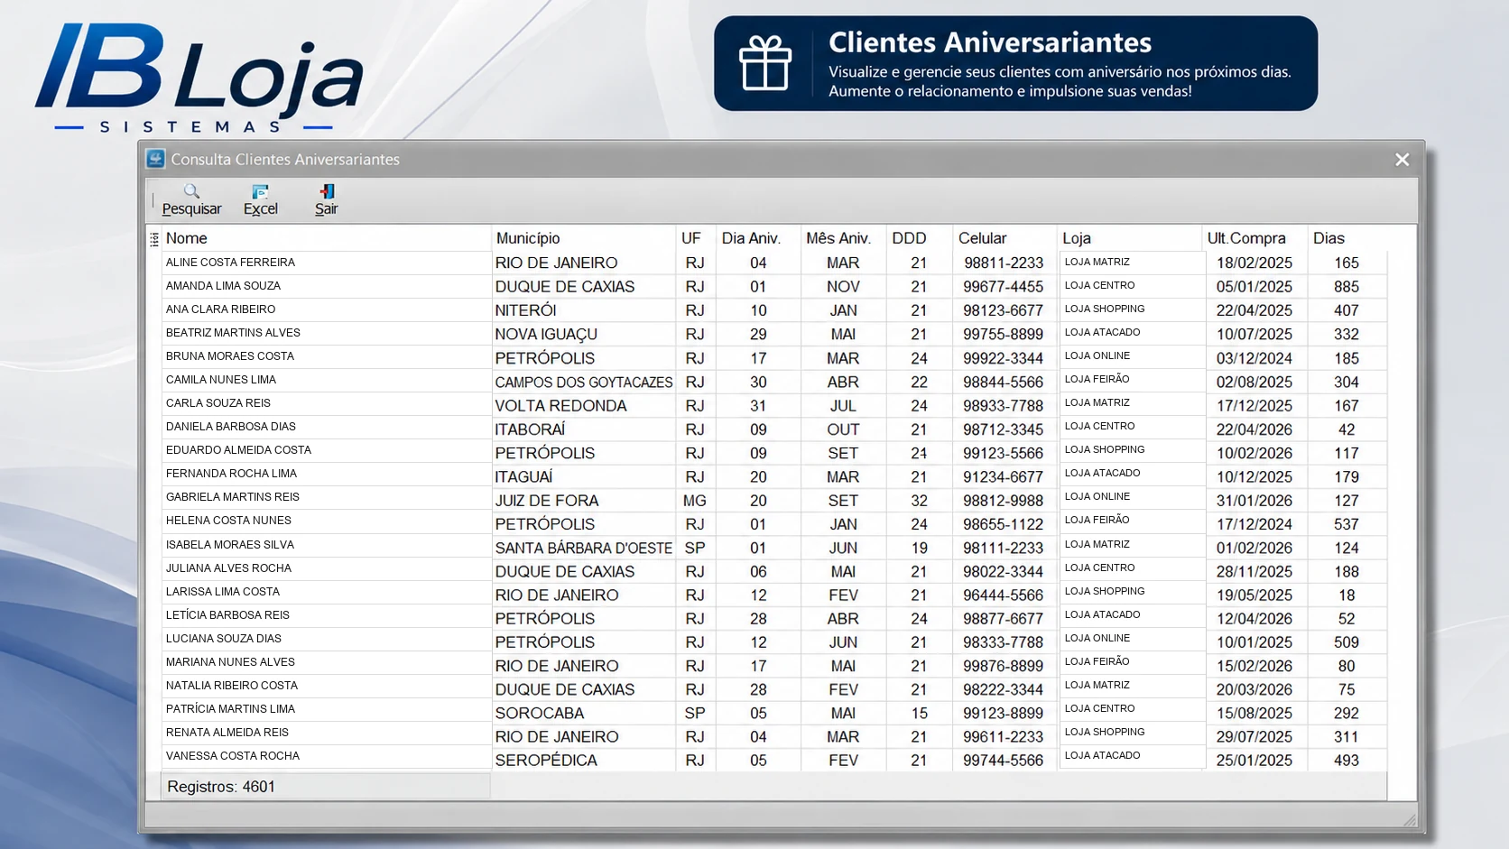Select client FERNANDA ROCHA LIMA

(231, 474)
